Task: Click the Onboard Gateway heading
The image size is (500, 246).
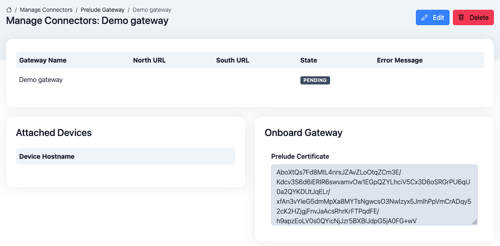Action: (x=303, y=133)
